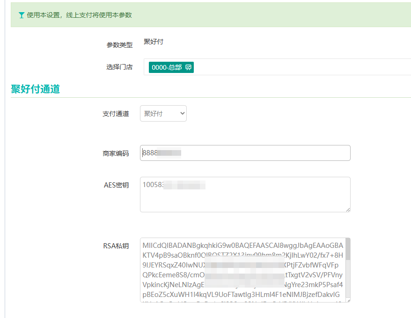Click the 聚好付 parameter type value
This screenshot has height=318, width=411.
(x=154, y=42)
